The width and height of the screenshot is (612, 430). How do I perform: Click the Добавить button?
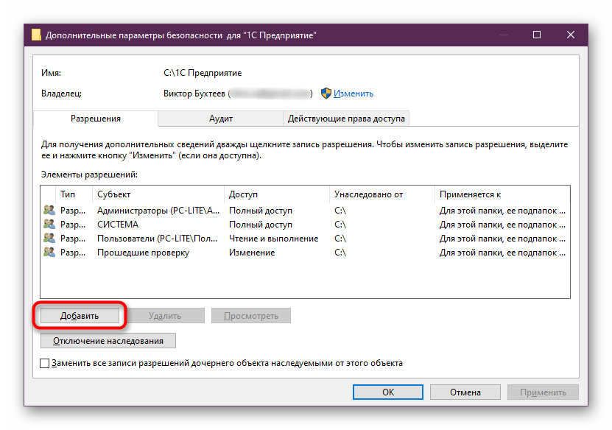pos(80,316)
